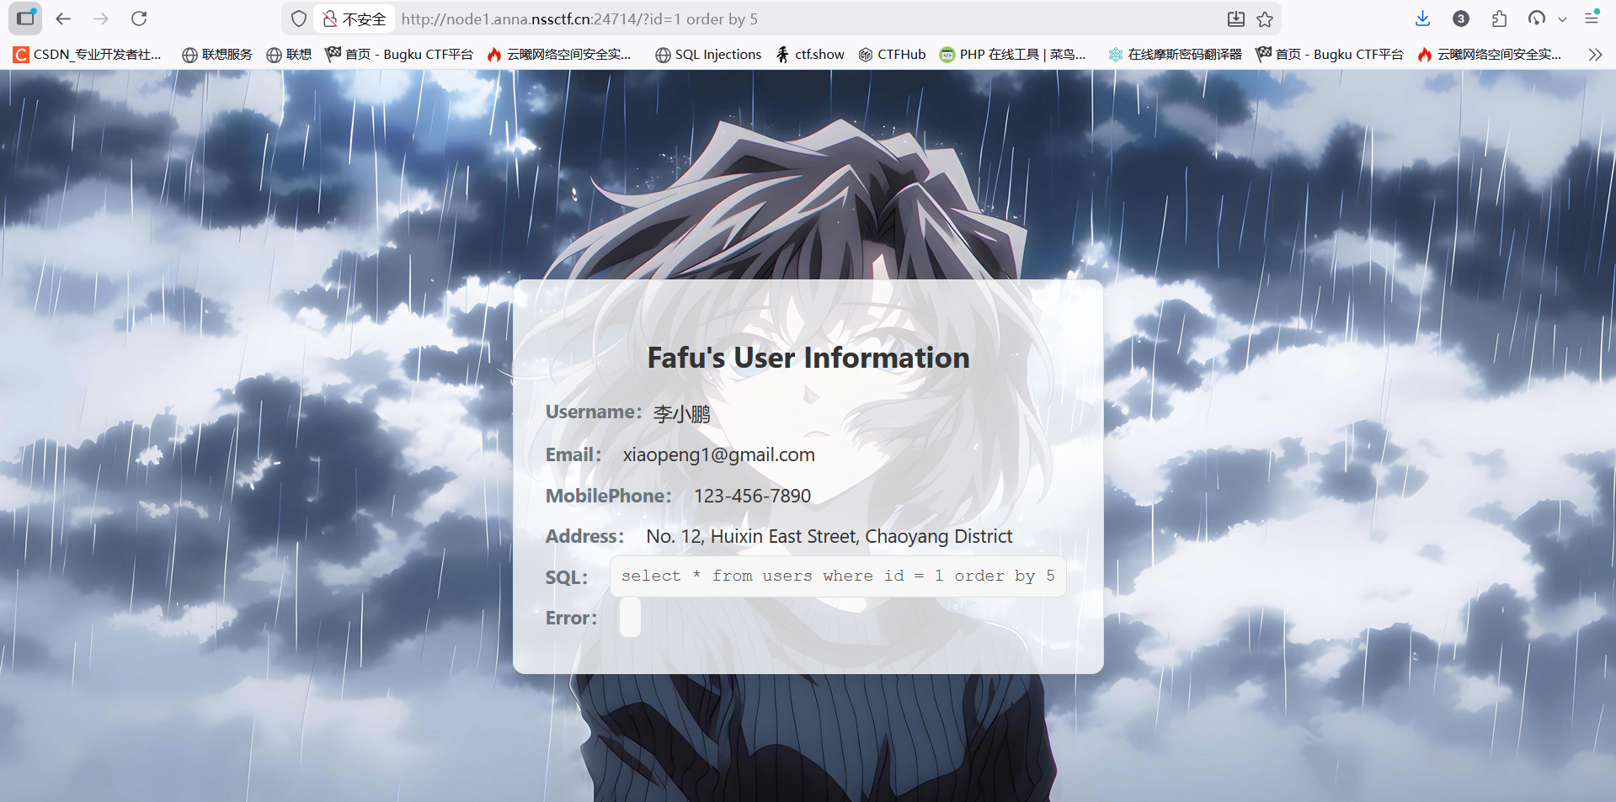The width and height of the screenshot is (1616, 802).
Task: Open the first 首页 - Bugku CTF平台 bookmark
Action: pos(399,55)
